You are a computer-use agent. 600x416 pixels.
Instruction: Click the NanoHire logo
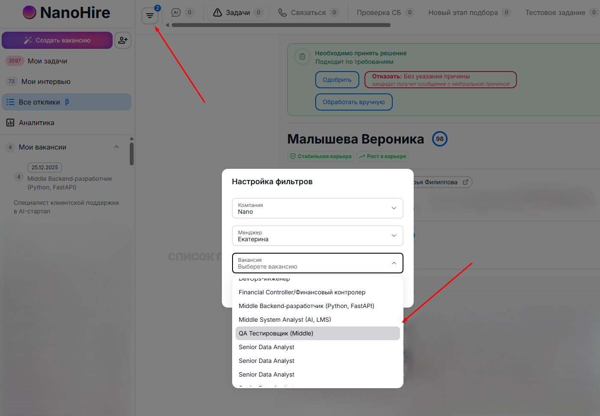(66, 12)
